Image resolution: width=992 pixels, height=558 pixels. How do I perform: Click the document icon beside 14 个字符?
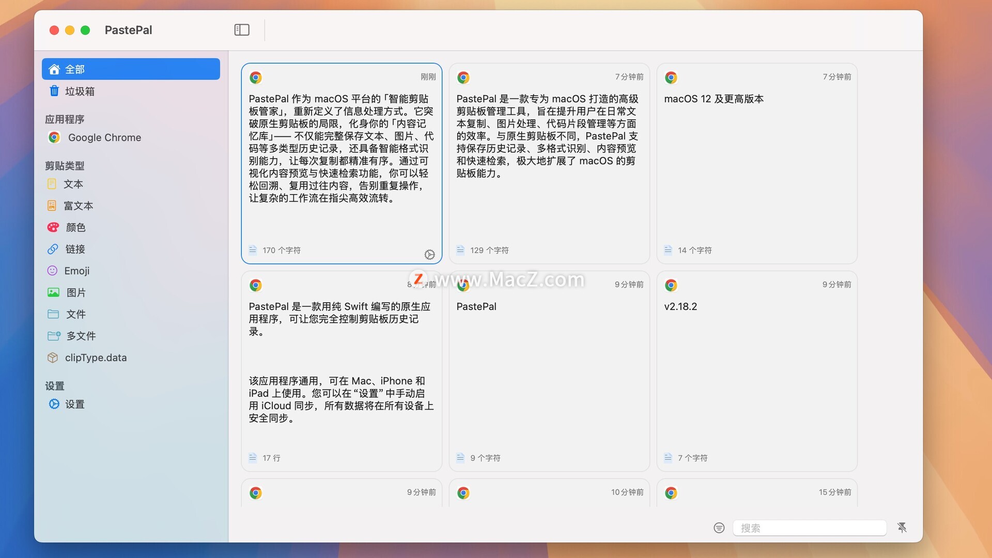click(x=668, y=250)
